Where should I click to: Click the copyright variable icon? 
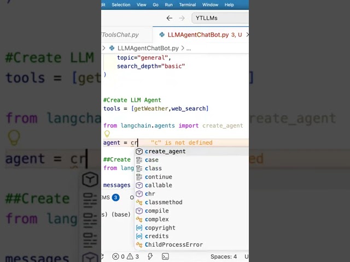tap(139, 228)
